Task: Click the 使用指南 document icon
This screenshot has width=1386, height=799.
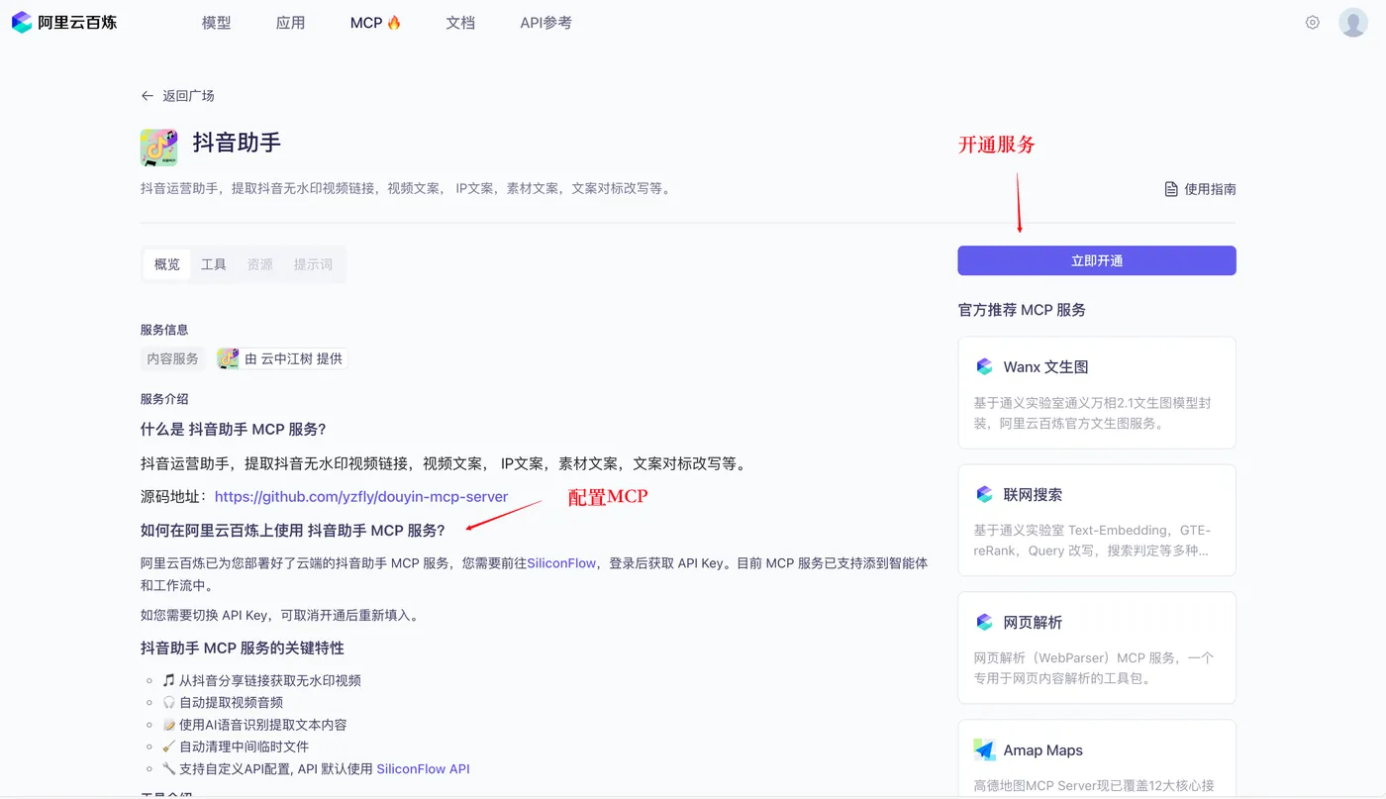Action: tap(1171, 189)
